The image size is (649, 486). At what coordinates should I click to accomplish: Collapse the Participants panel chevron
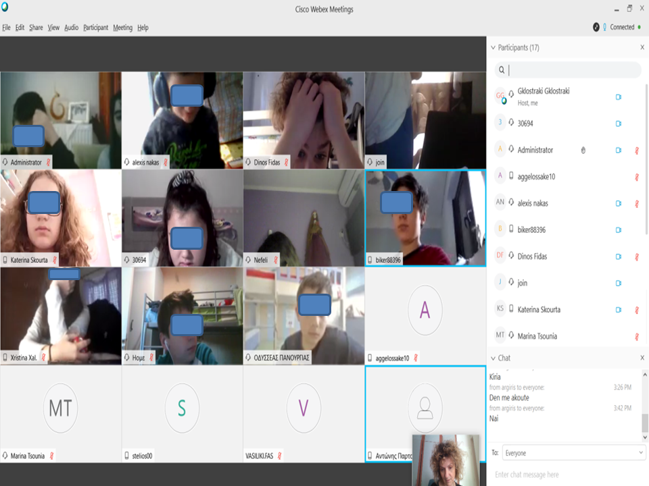pyautogui.click(x=492, y=48)
